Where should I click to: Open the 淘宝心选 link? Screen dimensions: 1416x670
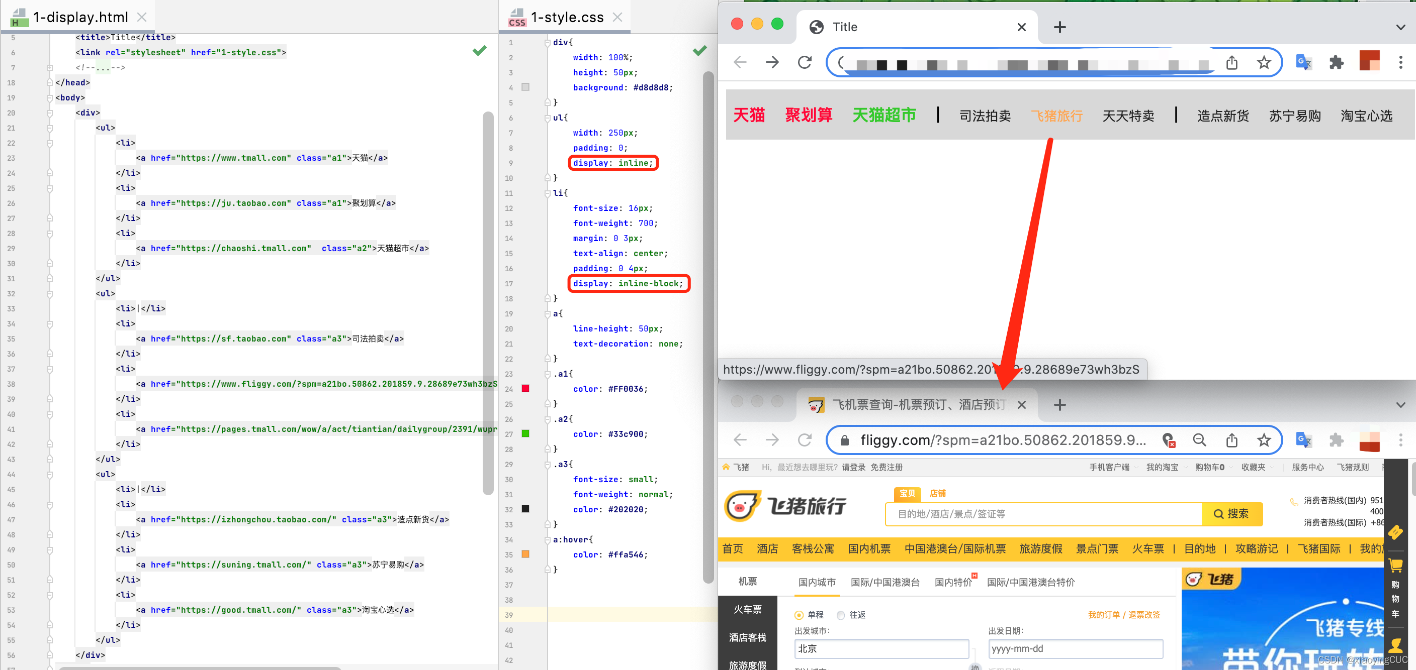tap(1366, 116)
